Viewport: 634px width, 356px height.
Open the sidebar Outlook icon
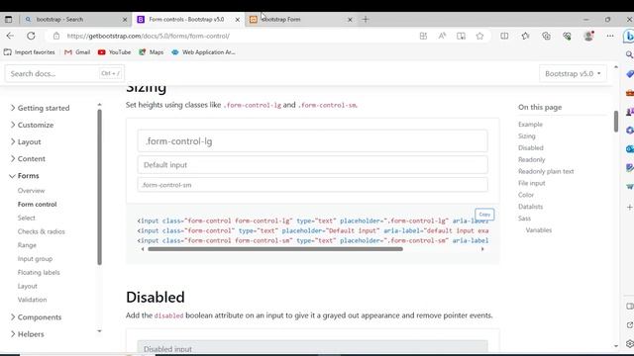coord(630,149)
